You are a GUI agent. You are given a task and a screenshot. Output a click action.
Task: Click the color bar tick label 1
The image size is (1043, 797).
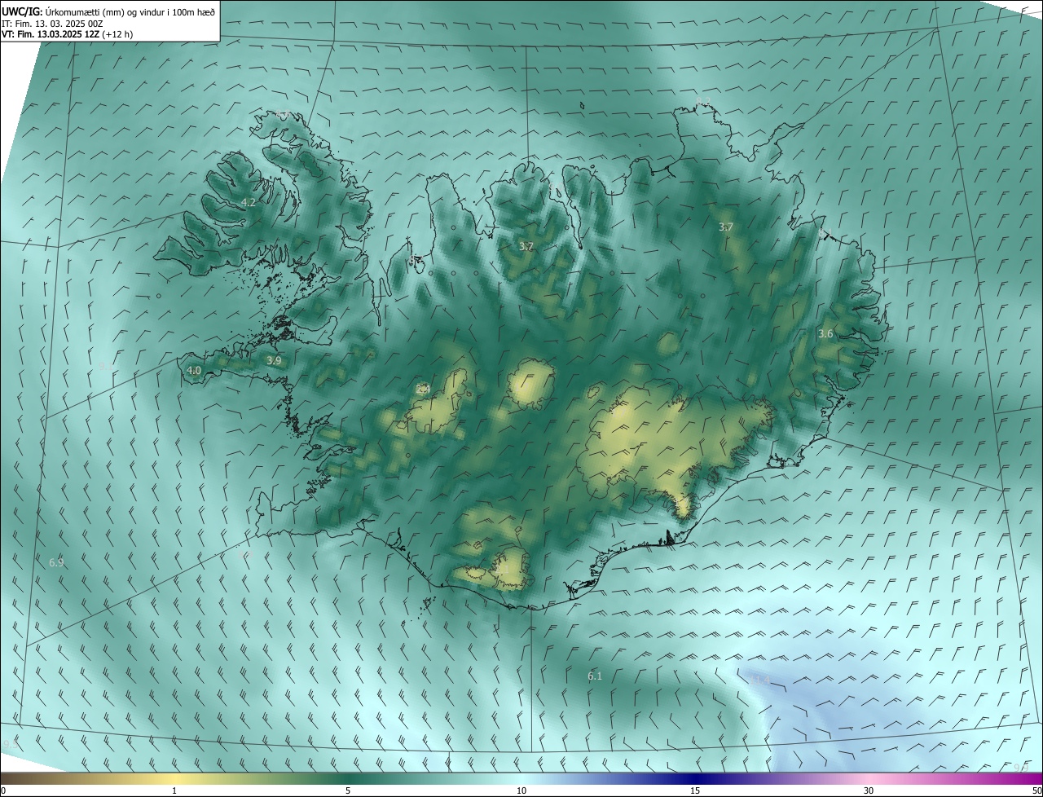(x=174, y=790)
